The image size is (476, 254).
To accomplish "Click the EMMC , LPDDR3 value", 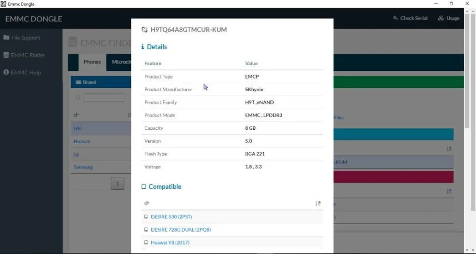I will tap(264, 115).
